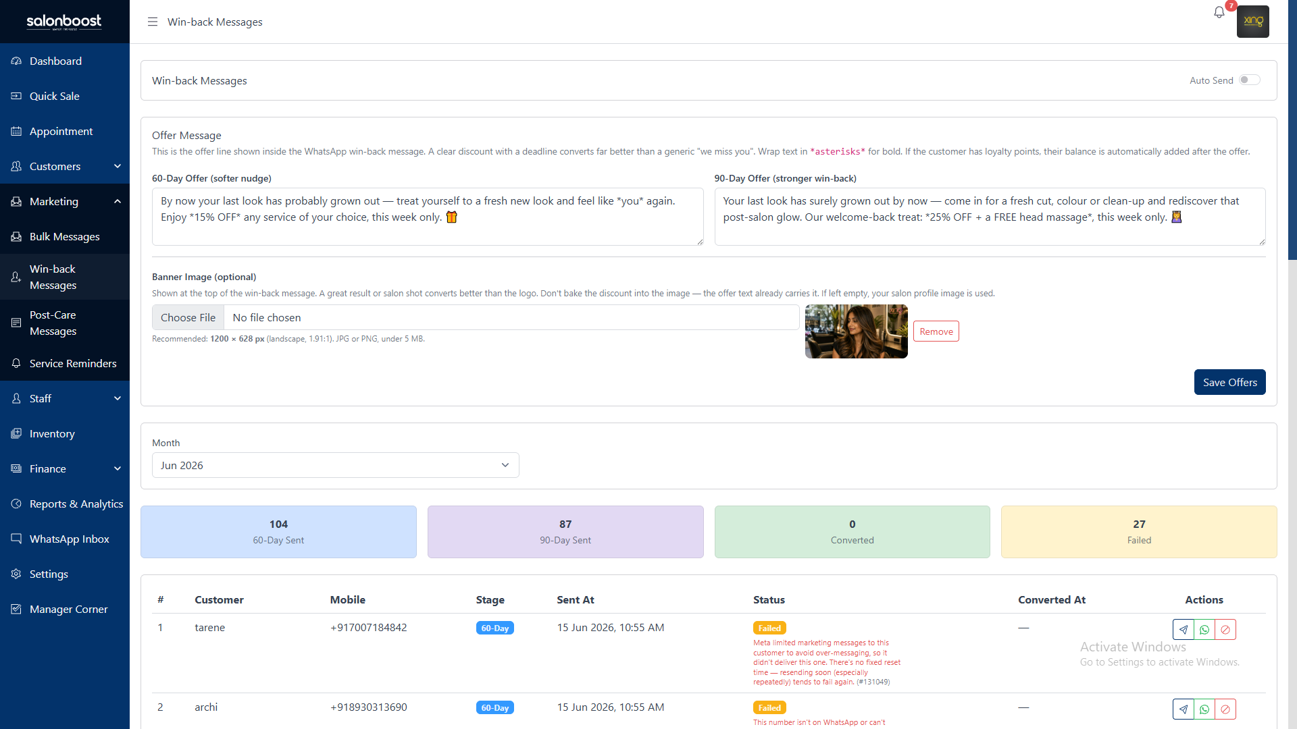
Task: Click the Dashboard sidebar icon
Action: coord(16,61)
